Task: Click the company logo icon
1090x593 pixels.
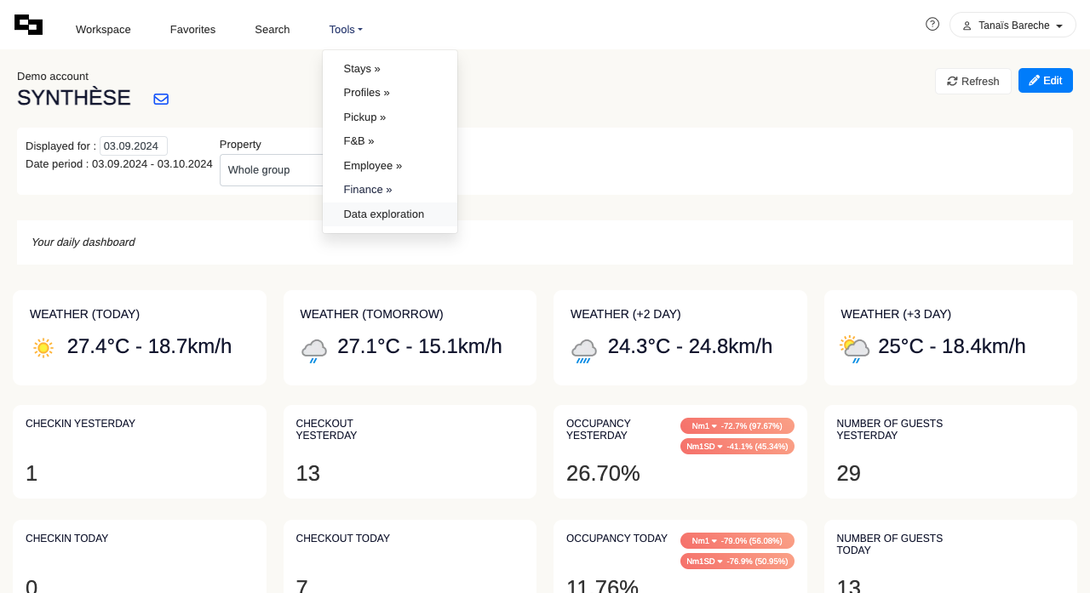Action: pos(28,26)
